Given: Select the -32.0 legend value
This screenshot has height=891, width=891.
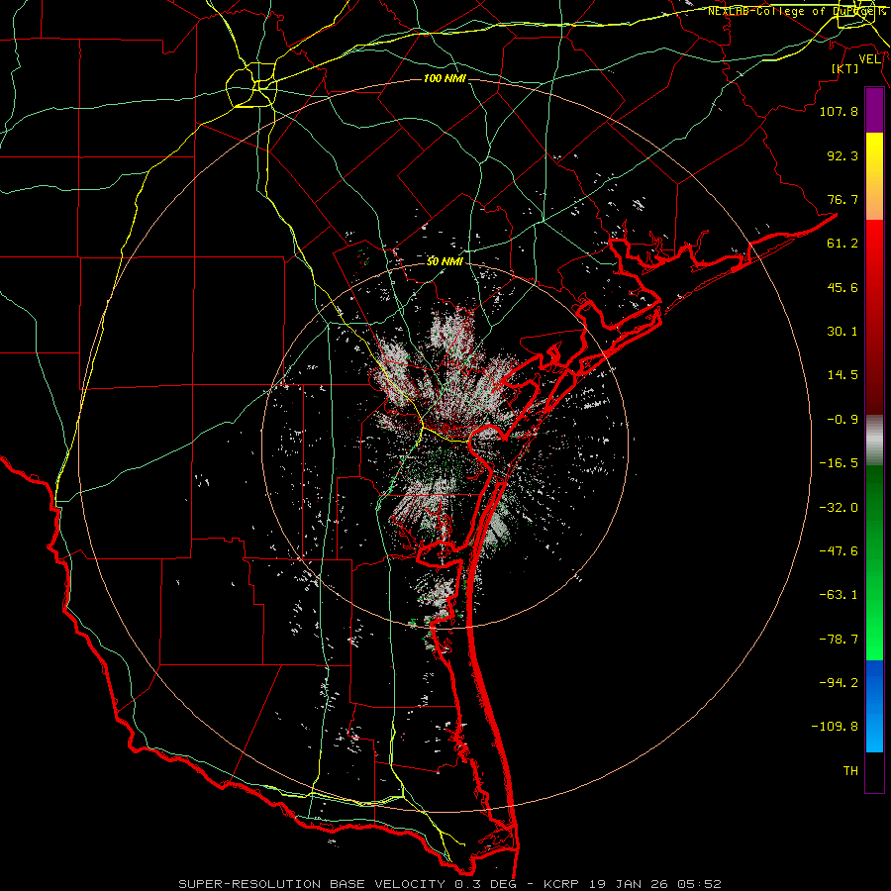Looking at the screenshot, I should click(839, 508).
